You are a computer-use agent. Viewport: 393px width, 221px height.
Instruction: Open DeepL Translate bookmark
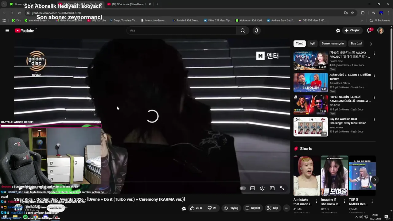coord(123,21)
